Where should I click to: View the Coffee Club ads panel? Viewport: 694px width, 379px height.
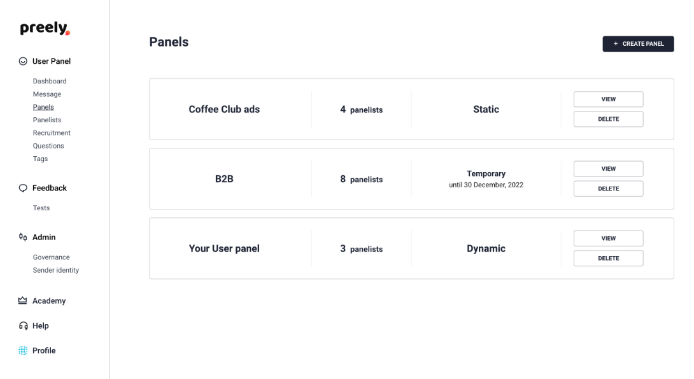[x=608, y=99]
